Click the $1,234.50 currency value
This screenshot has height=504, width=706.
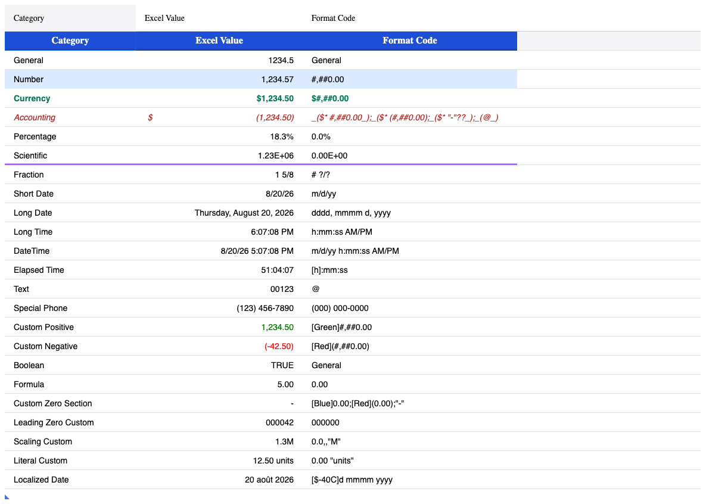[219, 98]
